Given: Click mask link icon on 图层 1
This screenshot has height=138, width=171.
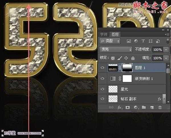Looking at the screenshot, I should click(120, 68).
